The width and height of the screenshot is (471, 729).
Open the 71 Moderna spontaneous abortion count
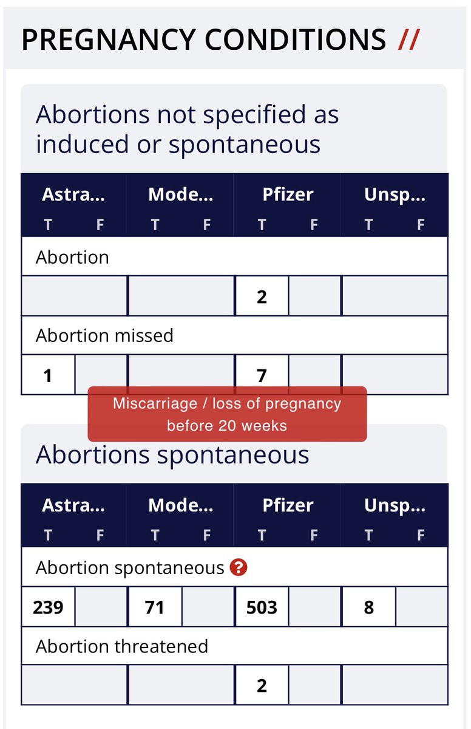pos(155,607)
